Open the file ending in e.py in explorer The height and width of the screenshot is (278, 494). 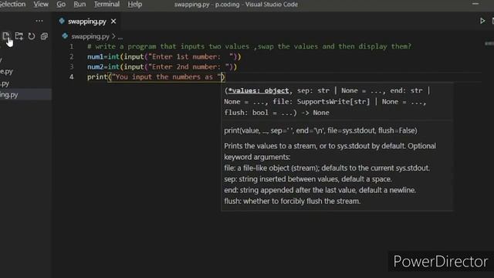click(7, 72)
